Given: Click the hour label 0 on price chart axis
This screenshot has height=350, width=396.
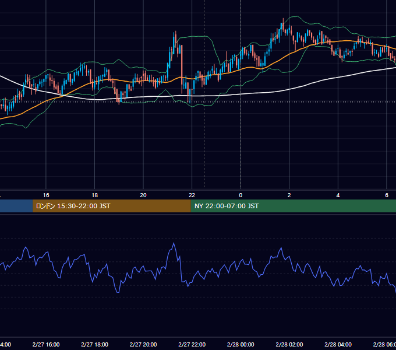Looking at the screenshot, I should point(241,195).
